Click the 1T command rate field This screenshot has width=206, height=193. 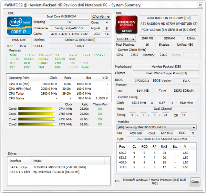184,115
